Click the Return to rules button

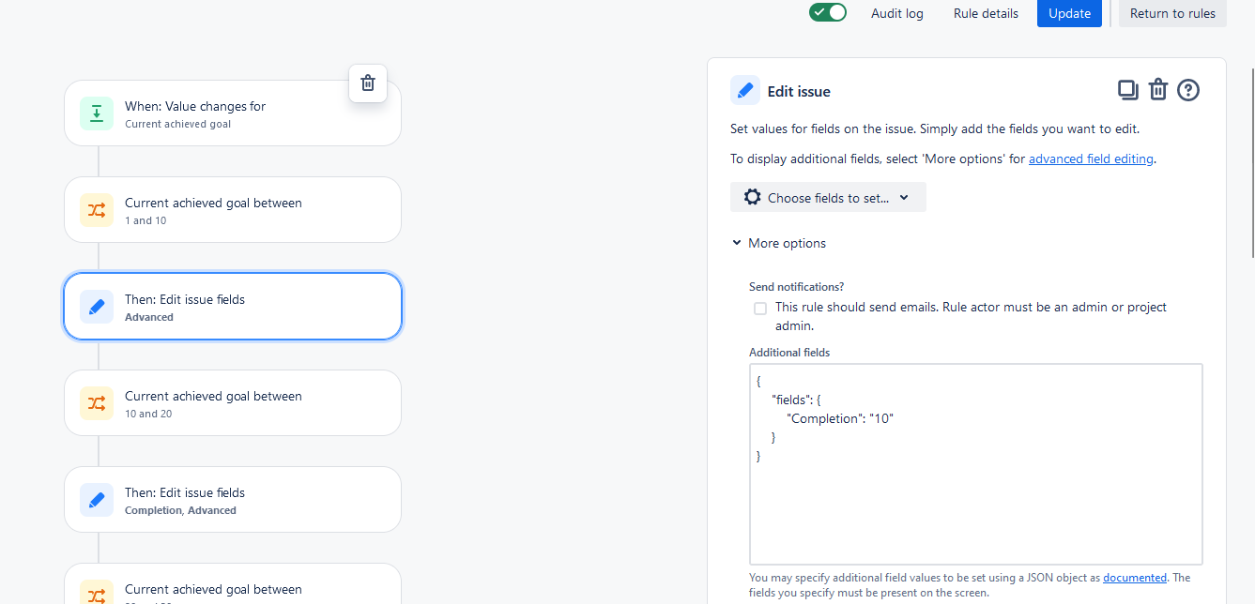point(1172,13)
